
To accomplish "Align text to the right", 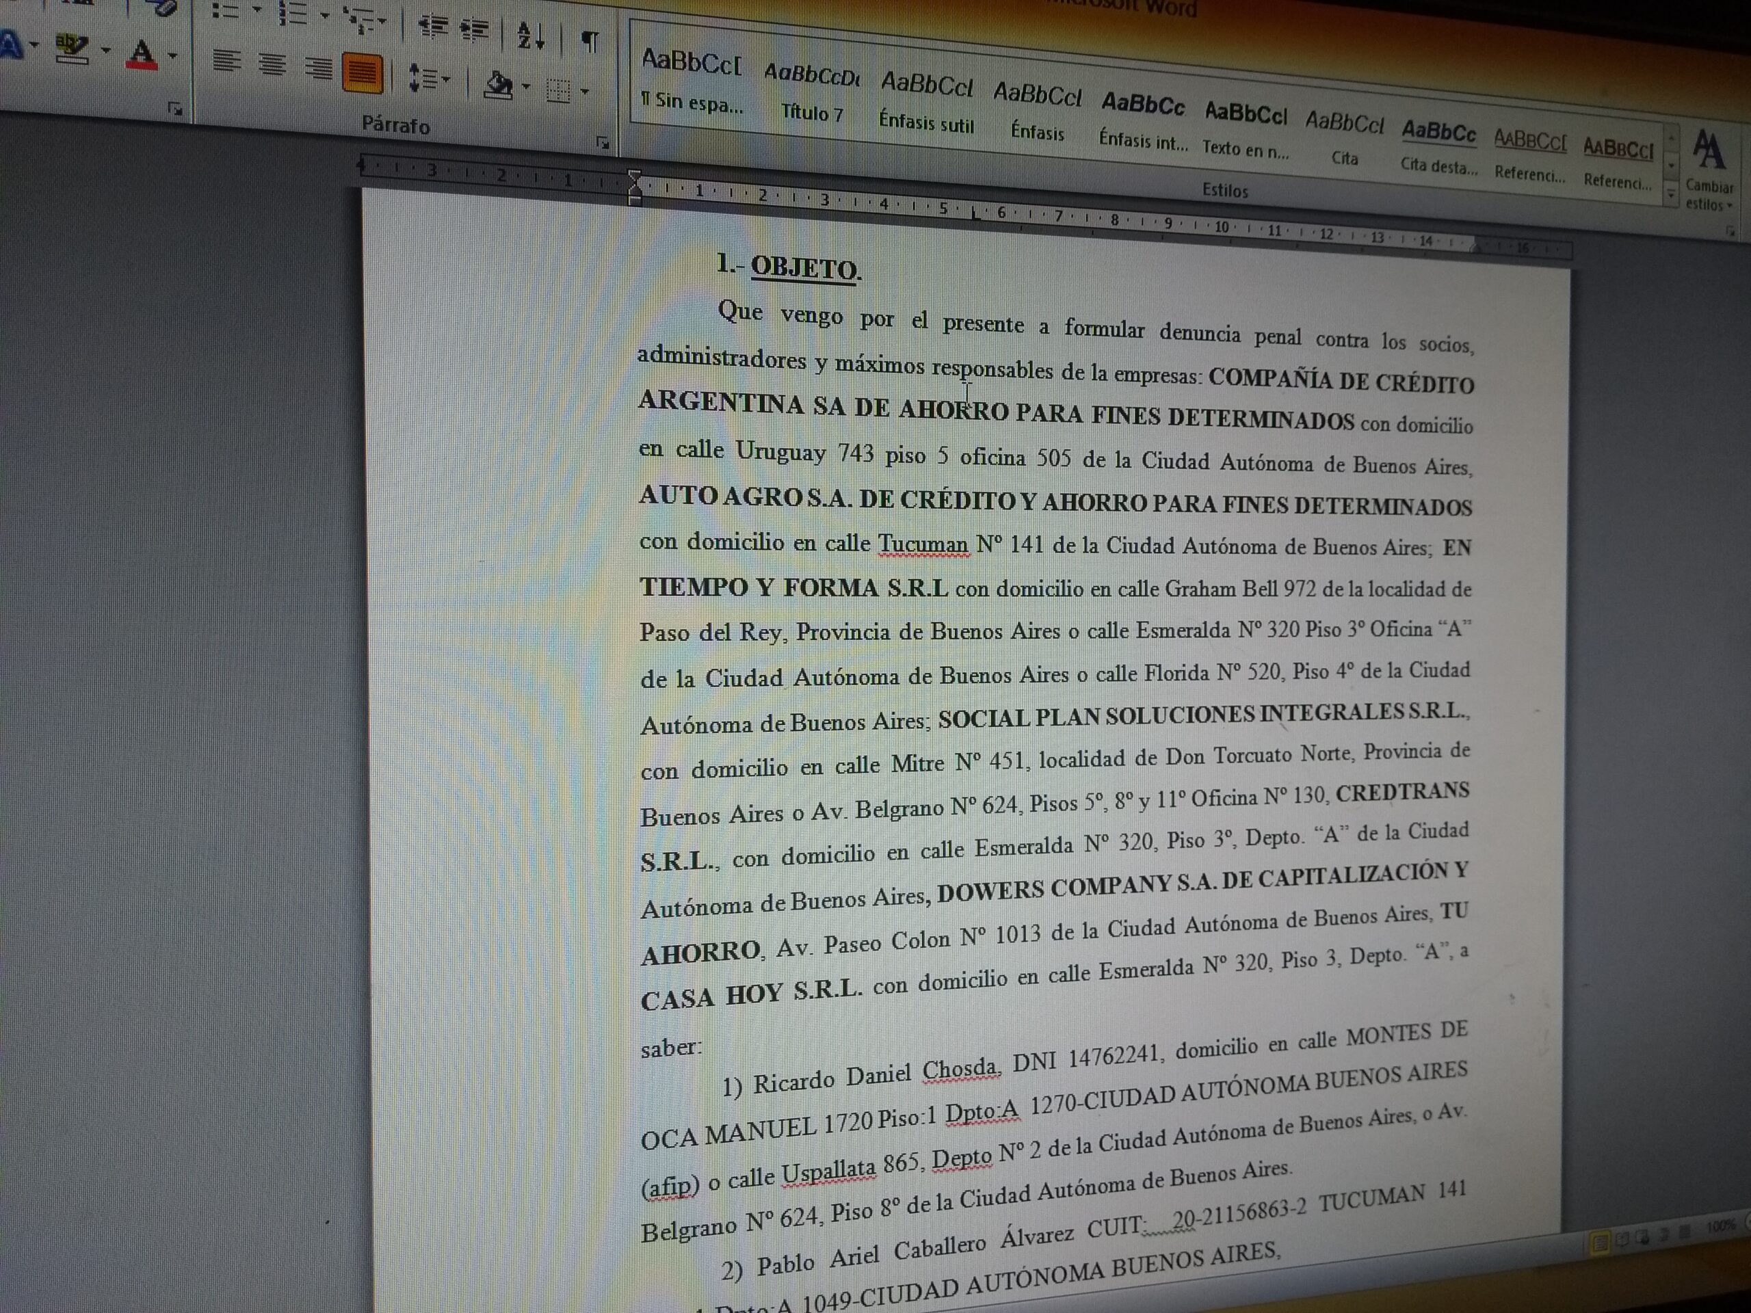I will tap(318, 68).
